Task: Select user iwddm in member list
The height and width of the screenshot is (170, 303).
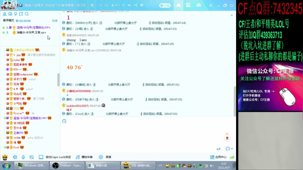Action: 17,138
